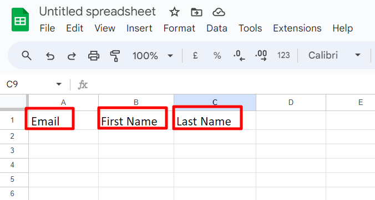Check the cloud save status icon
This screenshot has height=200, width=375.
tap(219, 12)
